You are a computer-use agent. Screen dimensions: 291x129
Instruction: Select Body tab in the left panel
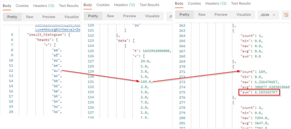coord(7,6)
